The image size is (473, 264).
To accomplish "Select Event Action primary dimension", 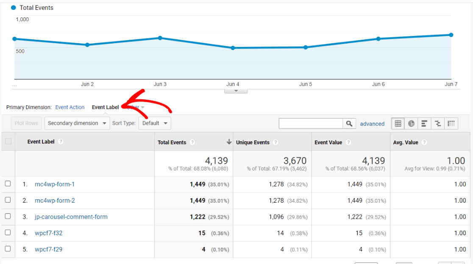I will click(x=70, y=107).
